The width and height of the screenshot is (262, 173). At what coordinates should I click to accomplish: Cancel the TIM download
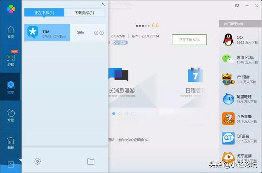(x=102, y=33)
